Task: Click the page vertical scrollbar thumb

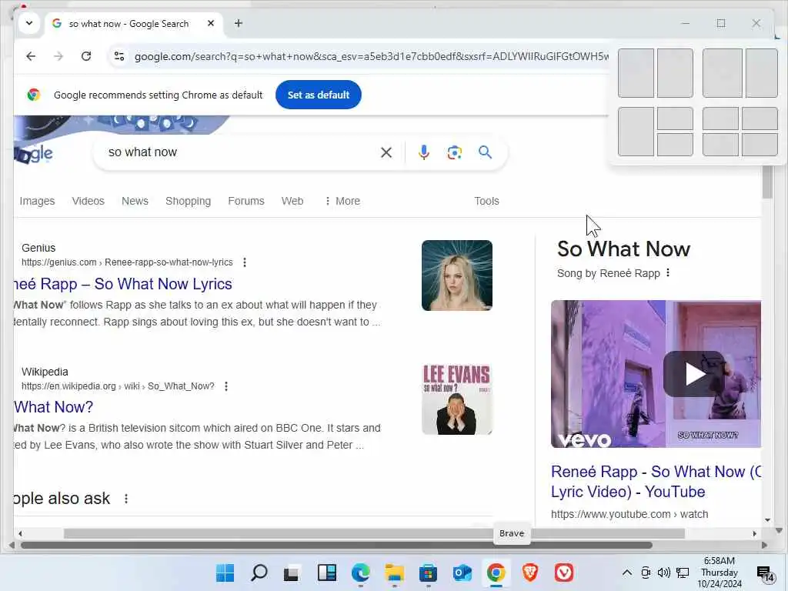Action: coord(767,182)
